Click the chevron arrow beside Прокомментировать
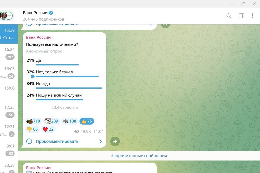Viewport: 260px width, 173px height. (x=100, y=141)
